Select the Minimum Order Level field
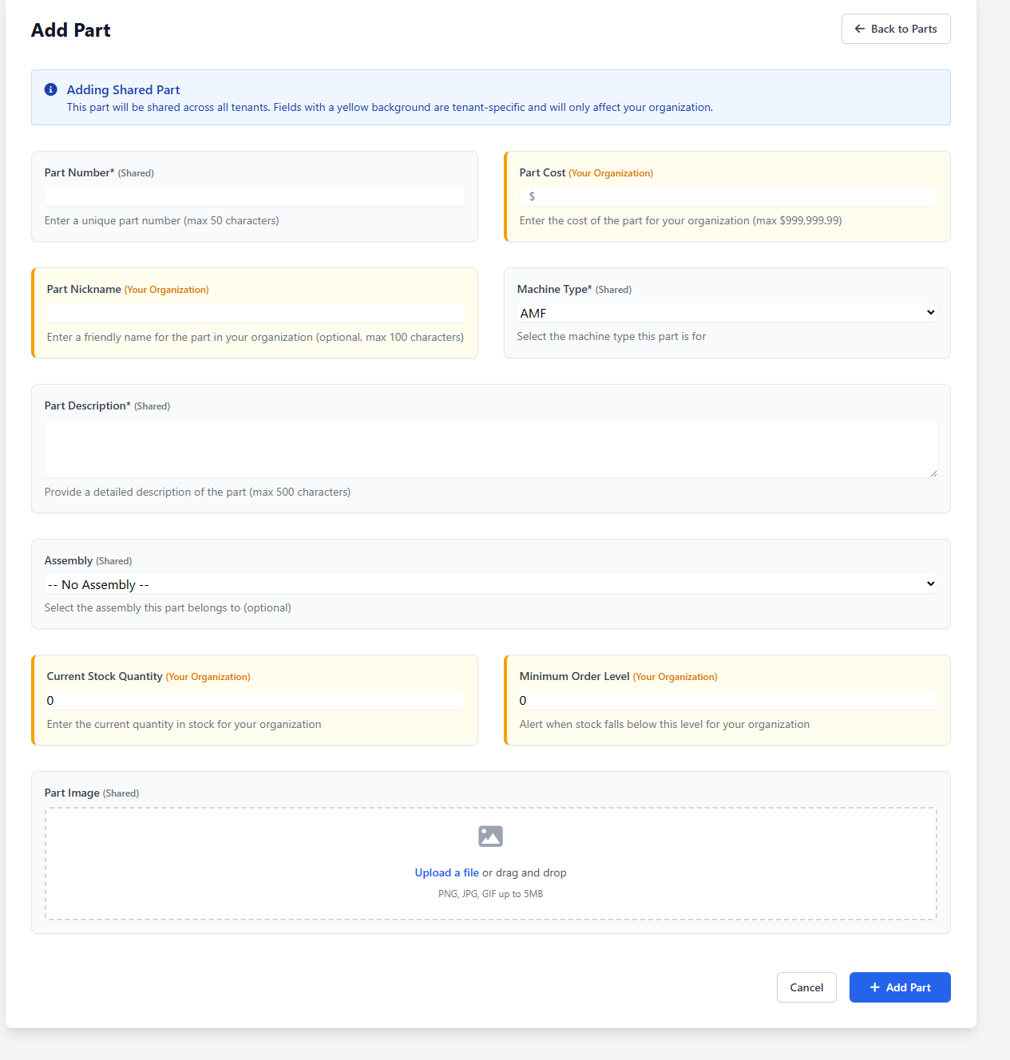 coord(728,700)
